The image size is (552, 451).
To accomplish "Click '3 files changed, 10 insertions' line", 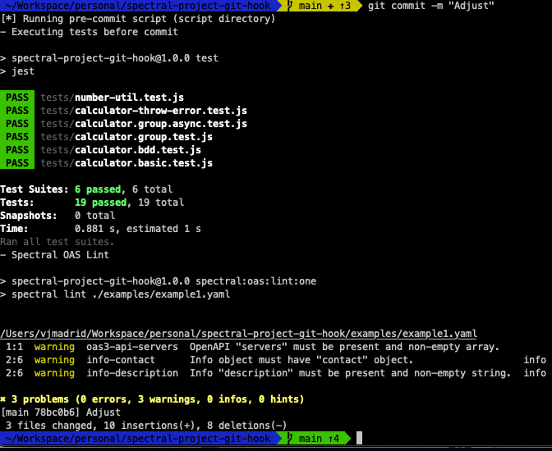I will [146, 426].
